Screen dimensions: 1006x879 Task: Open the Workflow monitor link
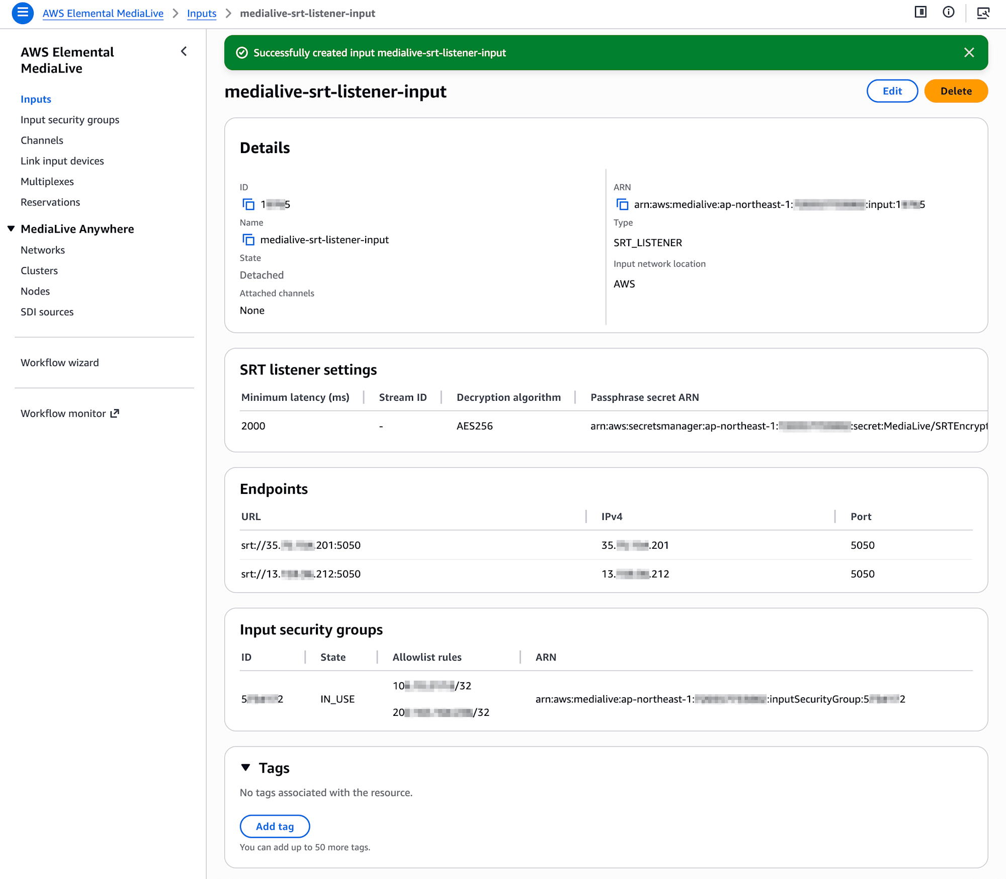[x=70, y=413]
